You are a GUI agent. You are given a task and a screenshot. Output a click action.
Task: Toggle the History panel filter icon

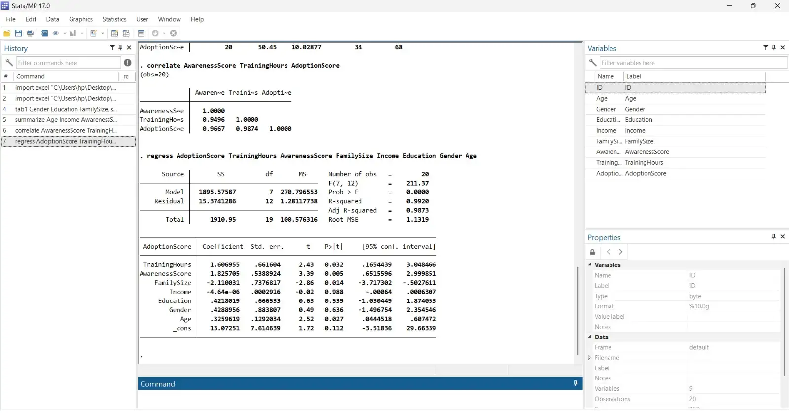[112, 48]
